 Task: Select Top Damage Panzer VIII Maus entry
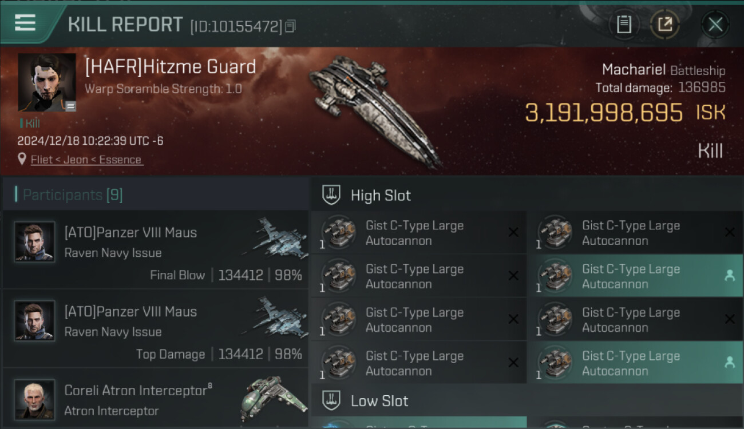click(x=155, y=328)
